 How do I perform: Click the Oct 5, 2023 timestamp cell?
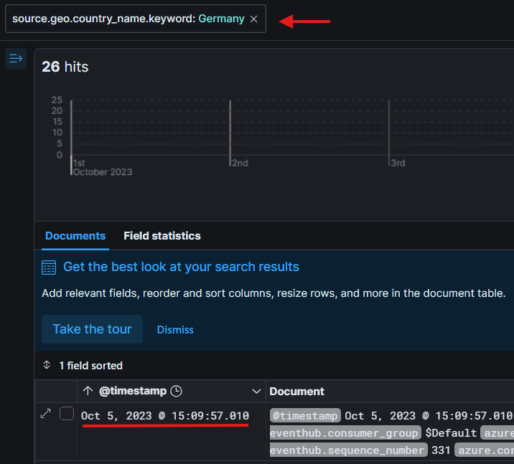click(165, 416)
